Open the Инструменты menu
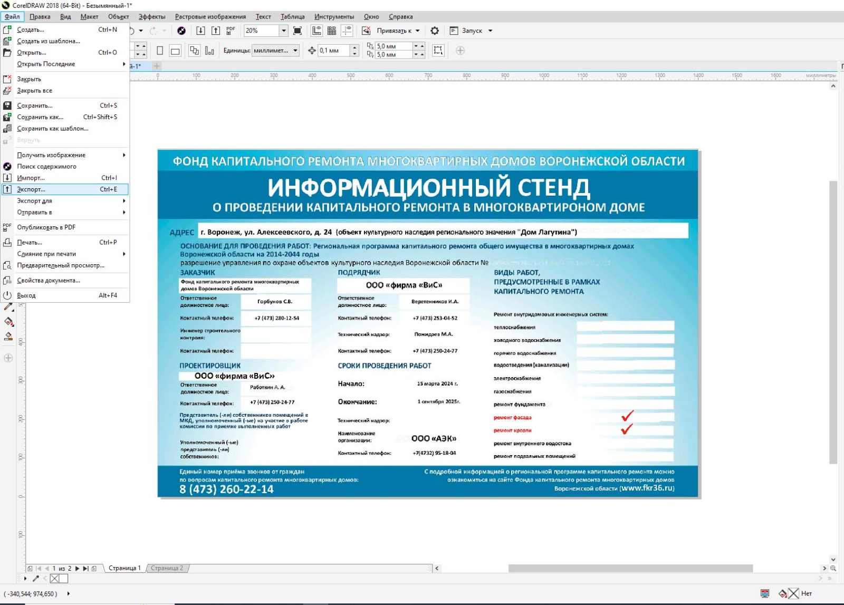Image resolution: width=844 pixels, height=605 pixels. pyautogui.click(x=334, y=16)
